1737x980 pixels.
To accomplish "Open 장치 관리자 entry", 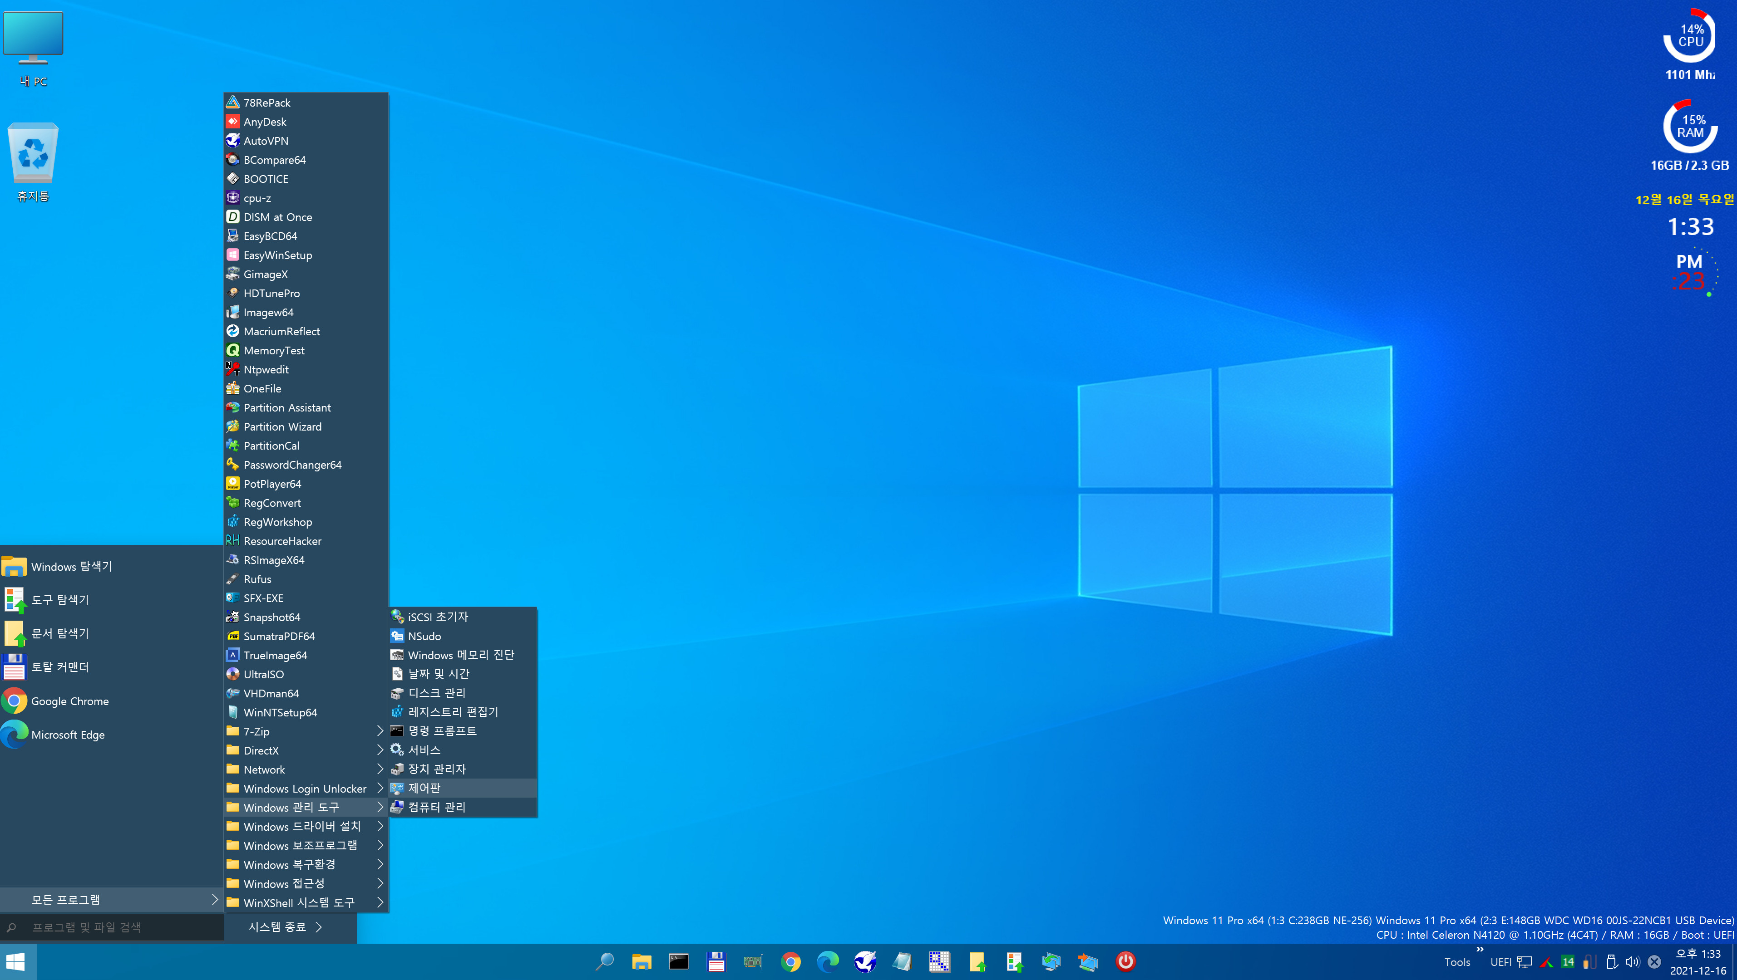I will click(x=463, y=769).
